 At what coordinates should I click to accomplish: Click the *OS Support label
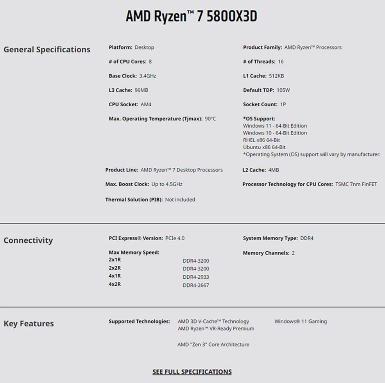click(259, 118)
